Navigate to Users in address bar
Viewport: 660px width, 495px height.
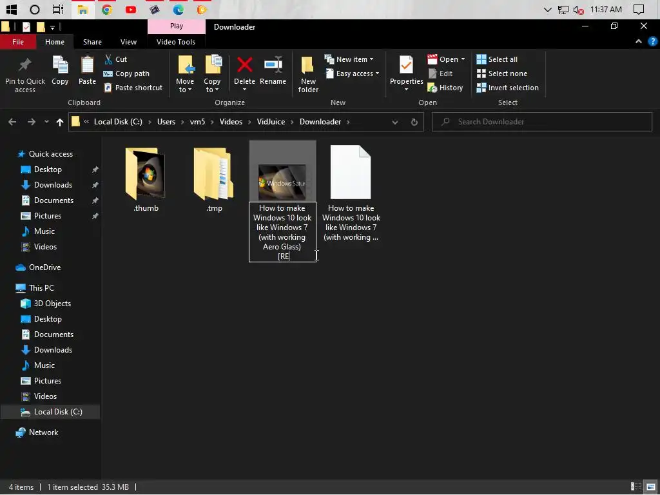[166, 122]
